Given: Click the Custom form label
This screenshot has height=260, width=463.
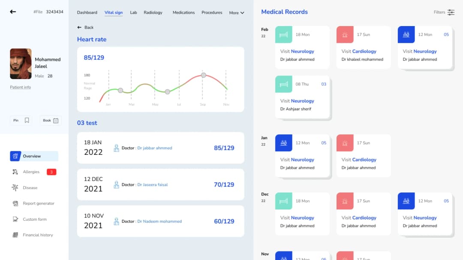Looking at the screenshot, I should 35,219.
